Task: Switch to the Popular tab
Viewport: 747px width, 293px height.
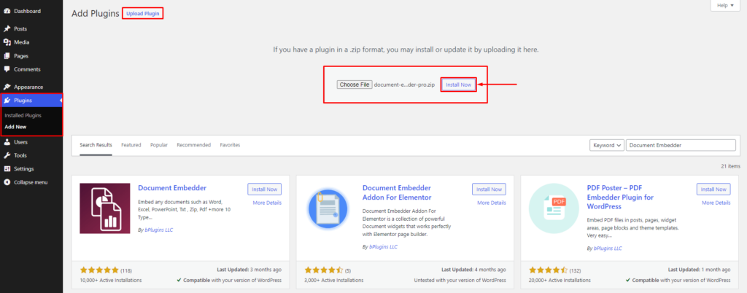Action: pos(158,145)
